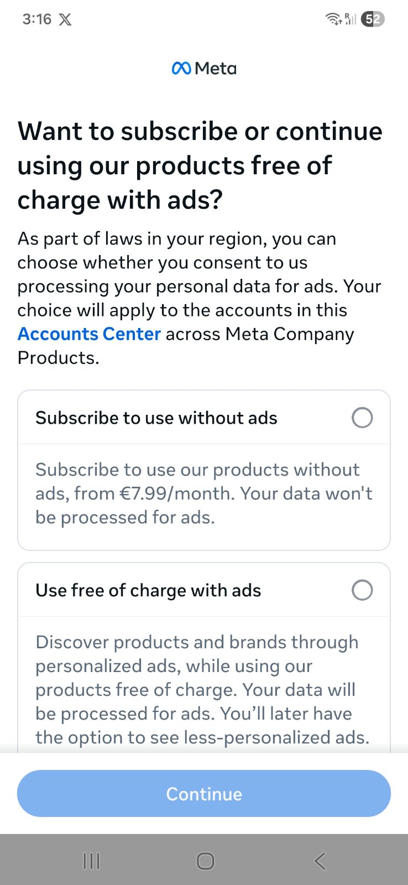Tap the 'Meta' wordmark text at the top
Image resolution: width=408 pixels, height=885 pixels.
[x=216, y=69]
